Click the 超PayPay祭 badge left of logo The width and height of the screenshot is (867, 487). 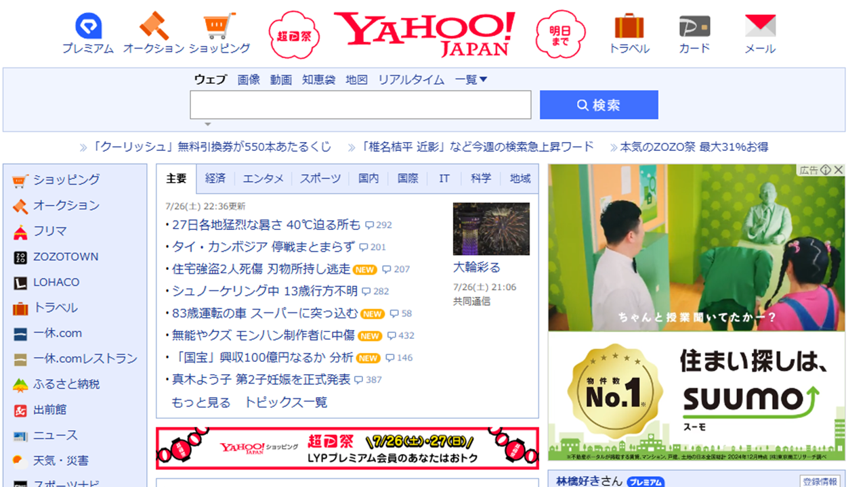pos(294,34)
